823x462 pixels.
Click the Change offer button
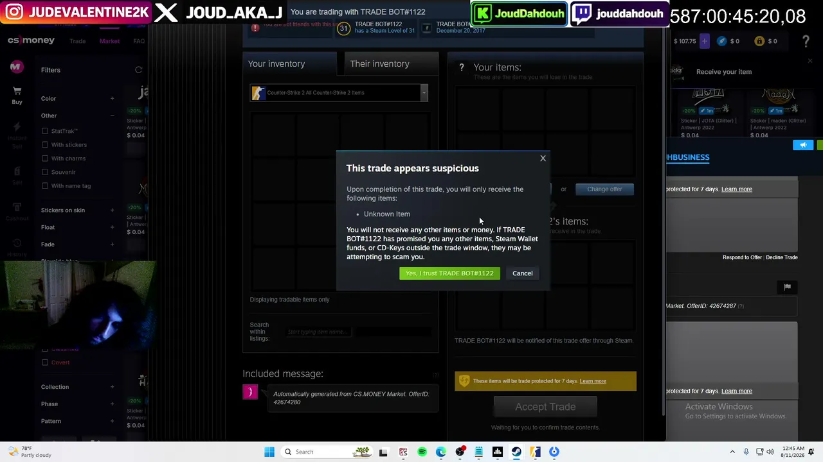[604, 189]
